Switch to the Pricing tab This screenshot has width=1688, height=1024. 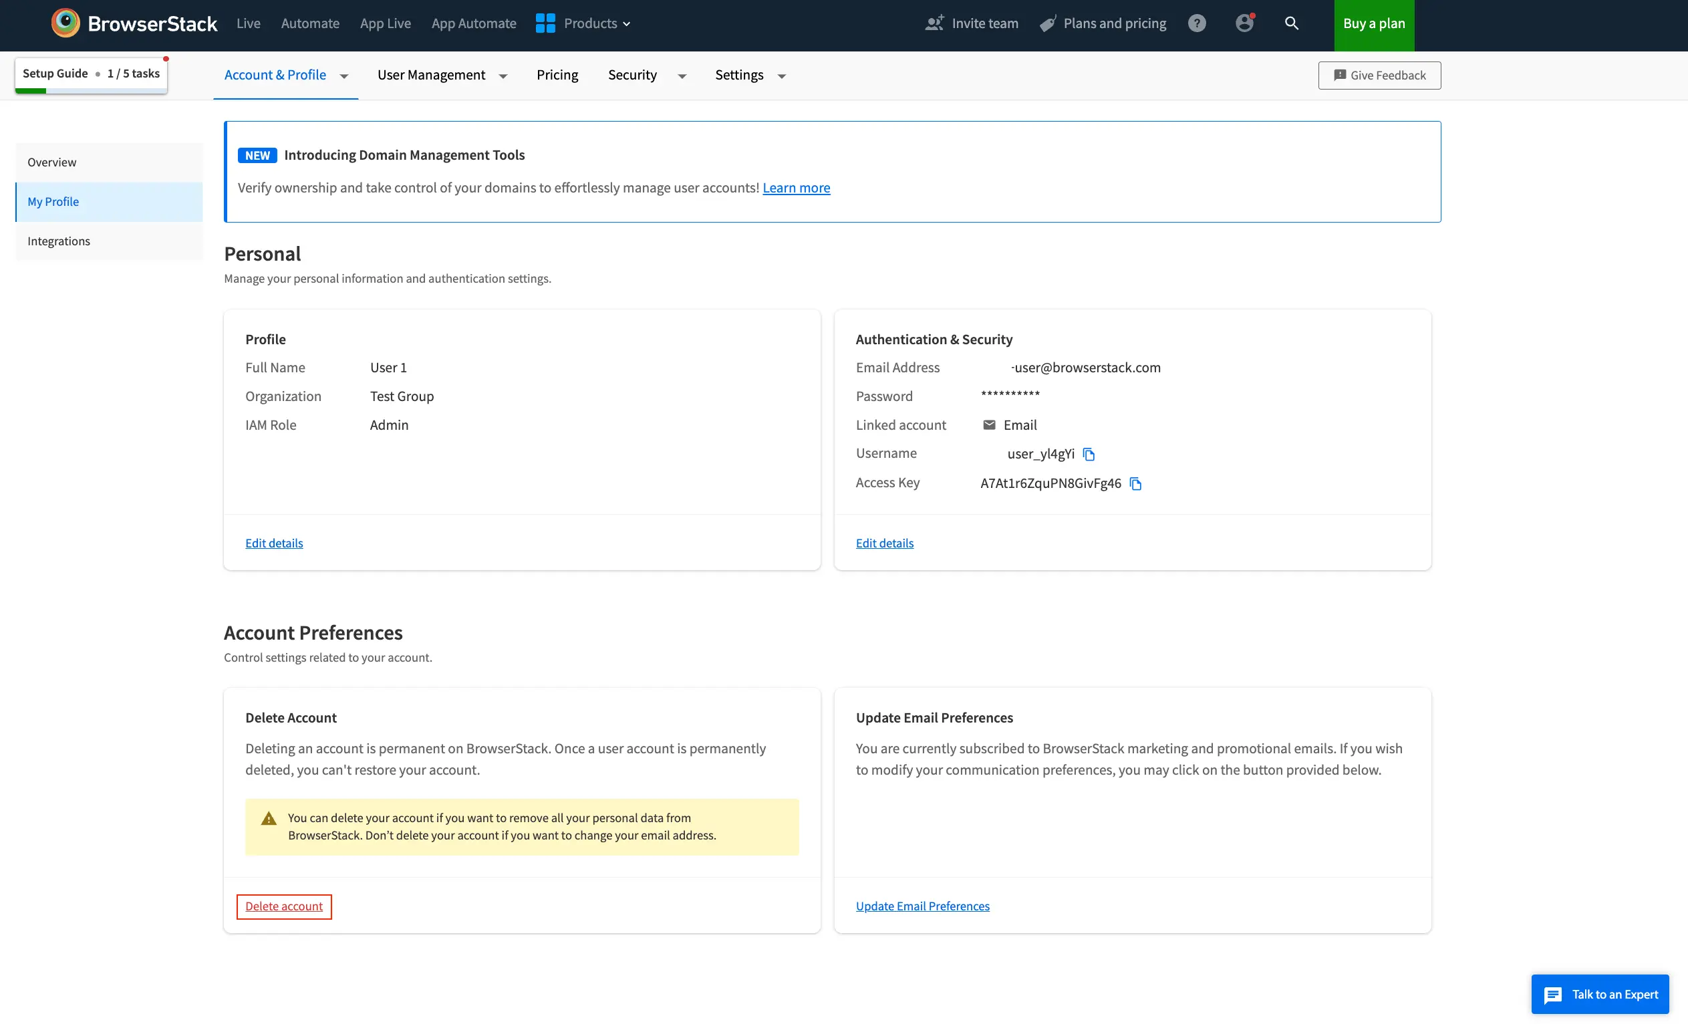tap(557, 75)
